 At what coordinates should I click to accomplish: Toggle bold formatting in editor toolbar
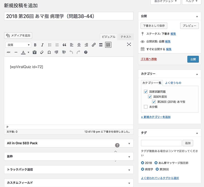35,45
